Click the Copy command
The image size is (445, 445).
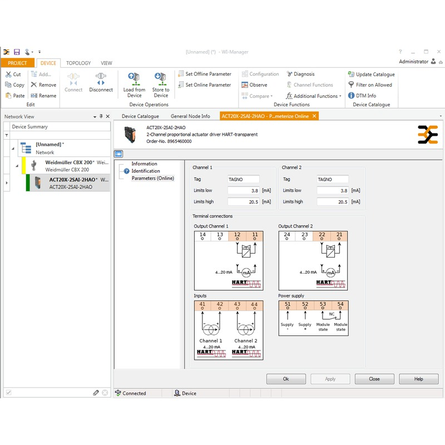15,85
